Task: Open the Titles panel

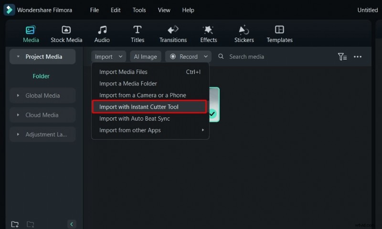Action: point(138,34)
